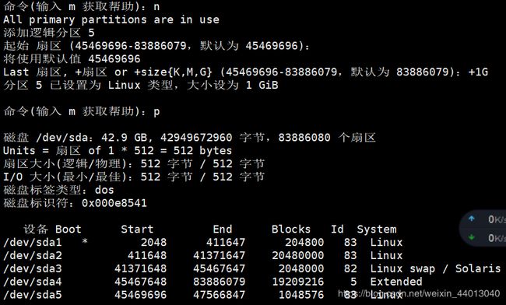Click the /dev/sda1 partition row
The width and height of the screenshot is (506, 305).
pos(203,243)
